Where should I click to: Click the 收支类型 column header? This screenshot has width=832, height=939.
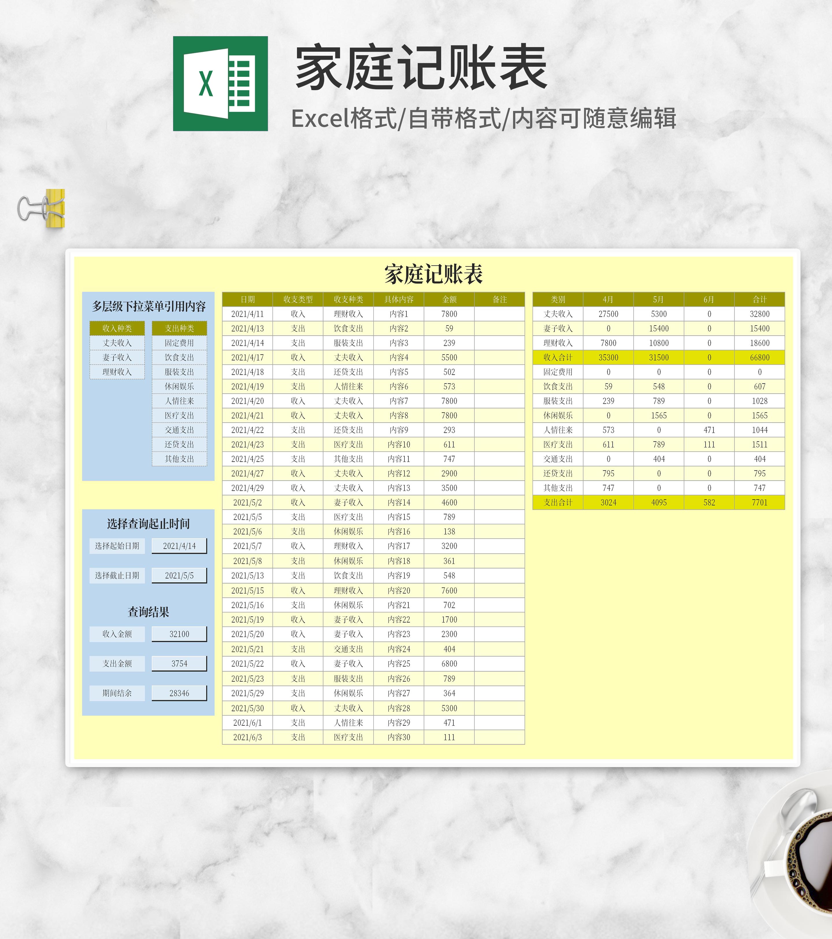point(298,299)
